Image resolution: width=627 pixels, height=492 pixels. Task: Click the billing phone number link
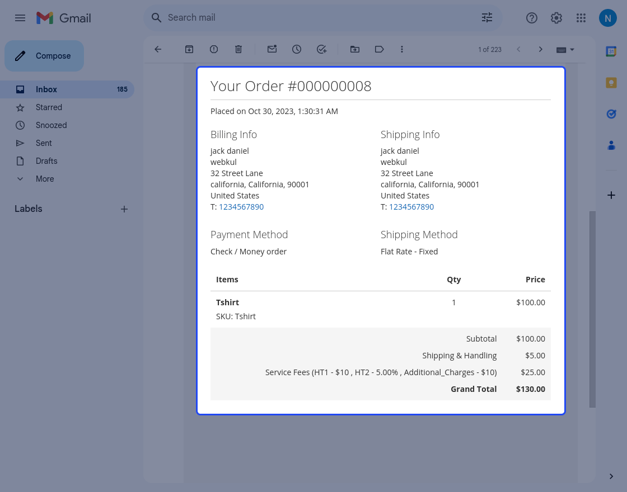click(241, 207)
